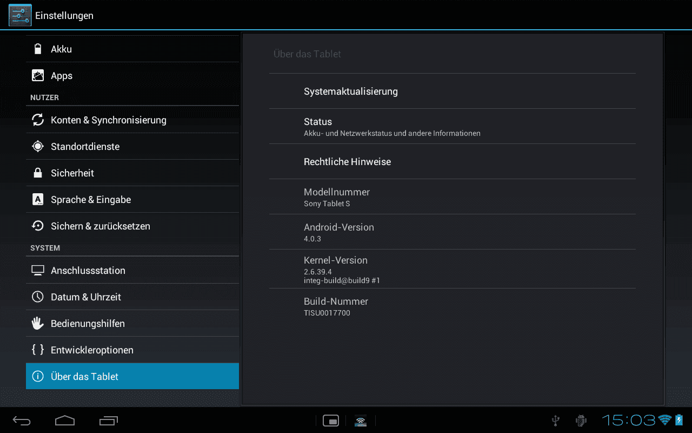Click the sync icon for Konten & Synchronisierung
This screenshot has width=692, height=433.
tap(38, 120)
